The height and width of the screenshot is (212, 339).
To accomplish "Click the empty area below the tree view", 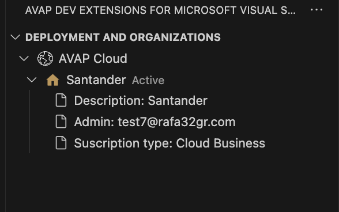I will pyautogui.click(x=173, y=184).
